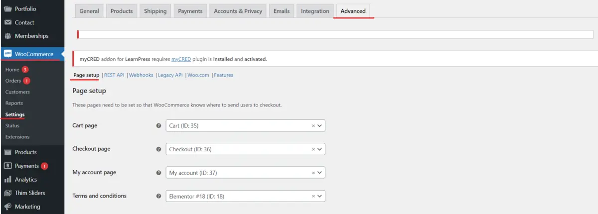Click the Products box icon in sidebar
This screenshot has width=598, height=214.
coord(8,152)
